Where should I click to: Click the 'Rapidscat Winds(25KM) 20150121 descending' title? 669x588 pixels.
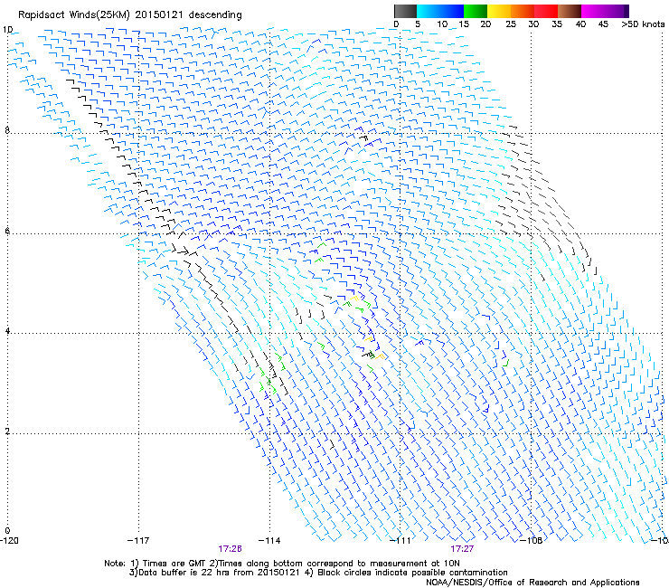pos(129,15)
